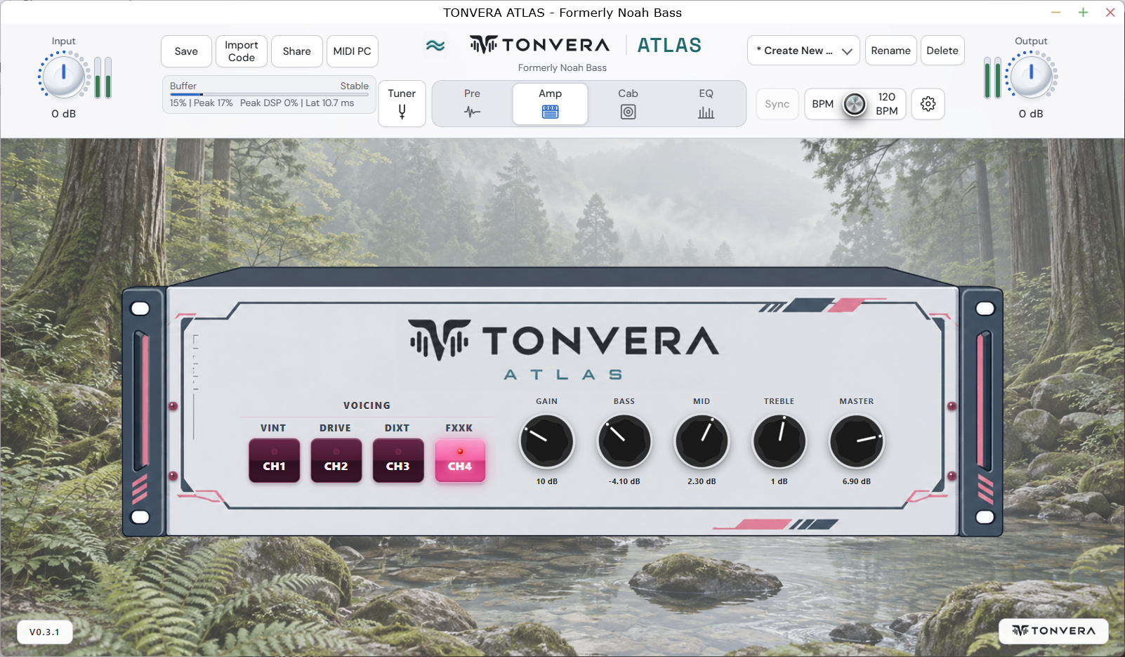Click the Cab speaker icon
The height and width of the screenshot is (657, 1125).
[628, 112]
